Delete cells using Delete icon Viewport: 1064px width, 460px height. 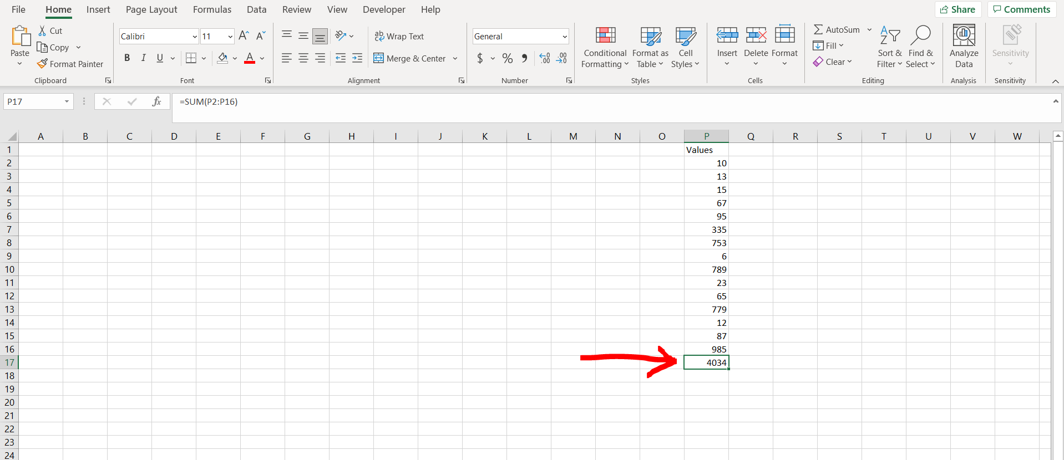coord(756,35)
